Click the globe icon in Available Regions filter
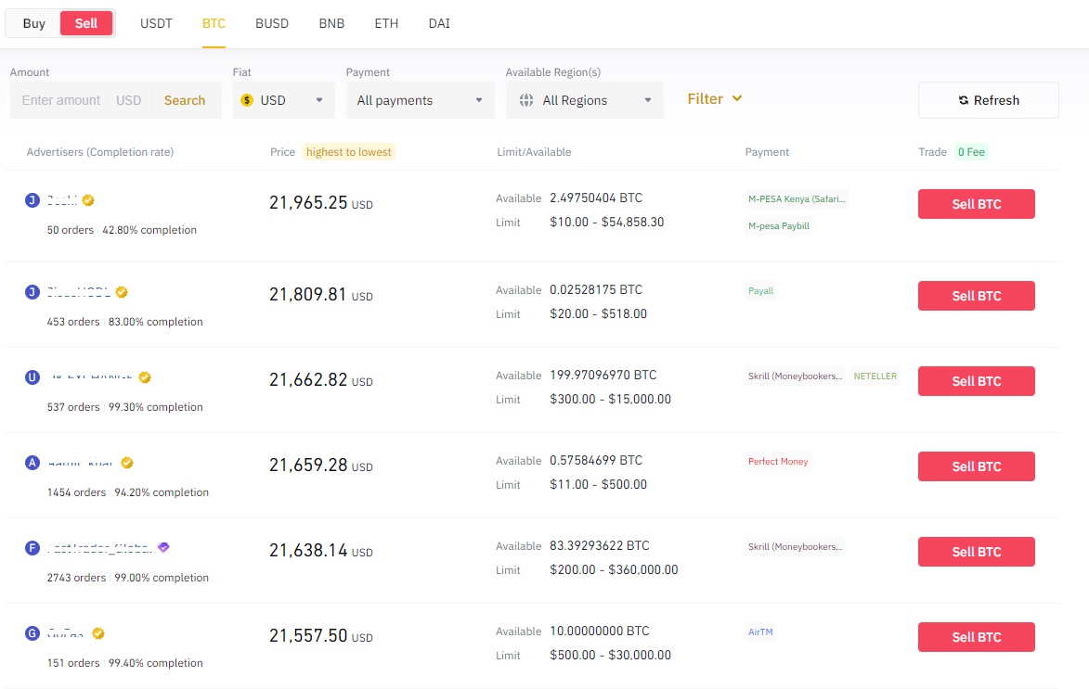The height and width of the screenshot is (689, 1089). tap(526, 99)
